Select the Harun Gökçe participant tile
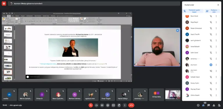The height and width of the screenshot is (109, 223). tap(124, 95)
